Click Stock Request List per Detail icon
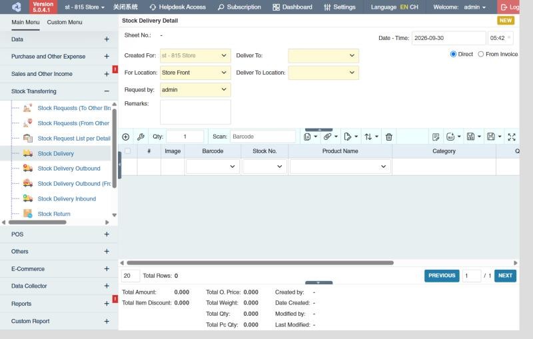The width and height of the screenshot is (533, 339). 27,139
